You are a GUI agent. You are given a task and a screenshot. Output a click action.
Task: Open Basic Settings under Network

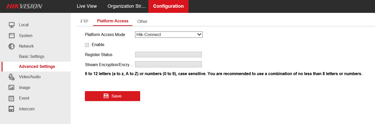(x=32, y=56)
